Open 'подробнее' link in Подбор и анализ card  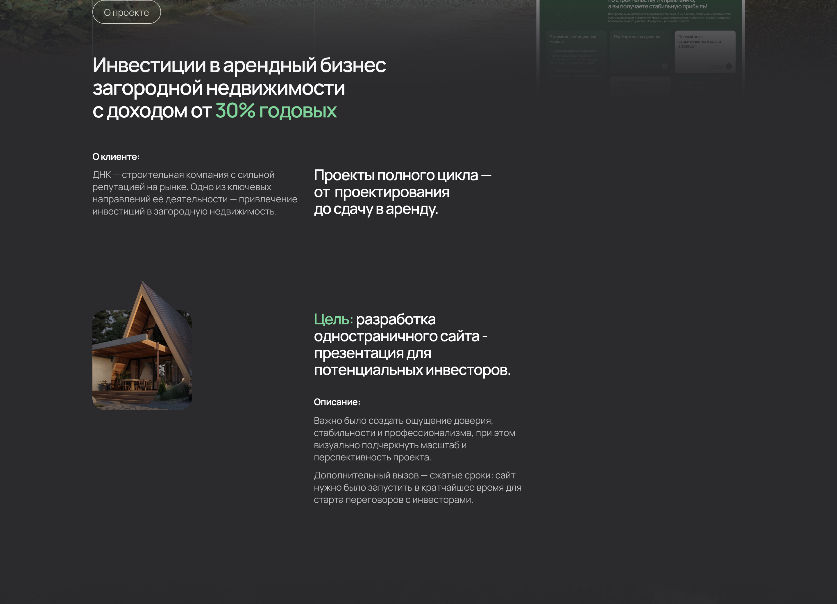[x=652, y=66]
